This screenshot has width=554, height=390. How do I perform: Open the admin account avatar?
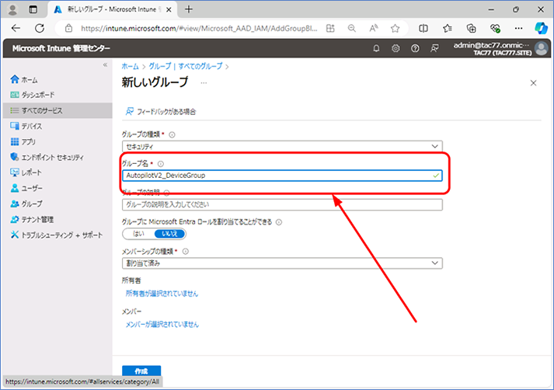(x=542, y=48)
